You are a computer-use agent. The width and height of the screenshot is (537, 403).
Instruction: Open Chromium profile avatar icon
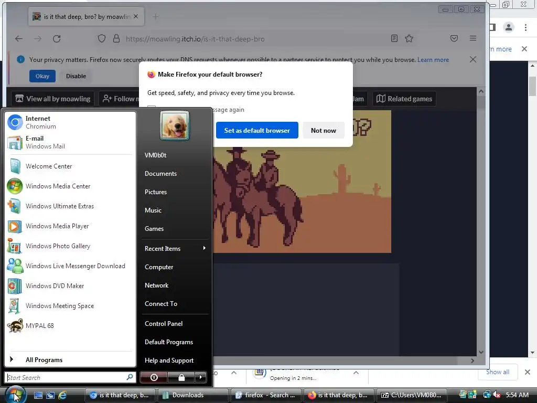tap(509, 27)
